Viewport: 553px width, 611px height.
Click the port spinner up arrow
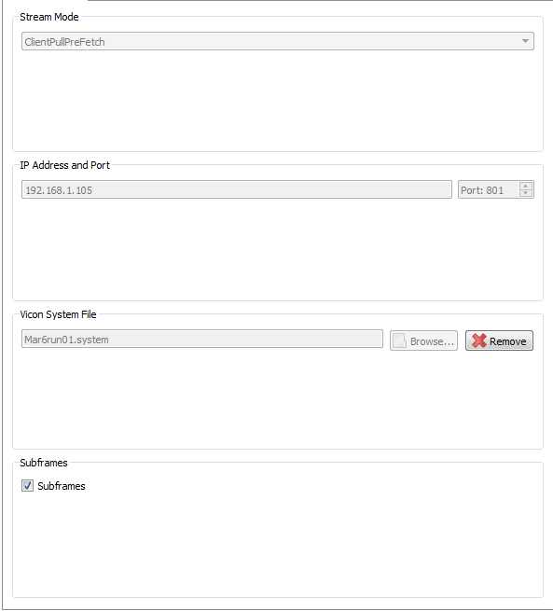coord(526,186)
